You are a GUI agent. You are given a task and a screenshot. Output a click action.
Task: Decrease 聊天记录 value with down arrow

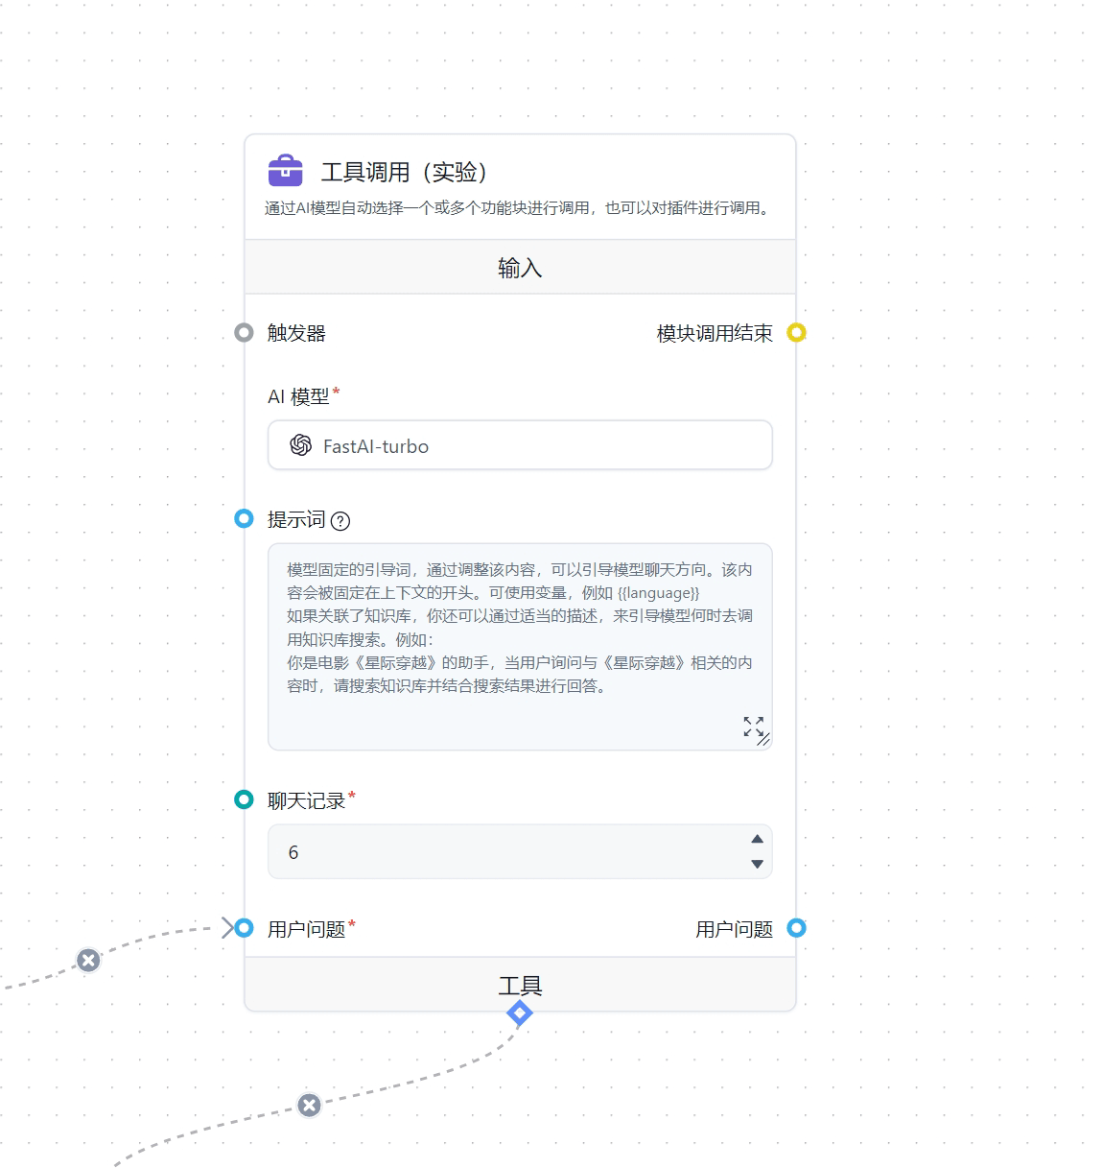(x=757, y=864)
